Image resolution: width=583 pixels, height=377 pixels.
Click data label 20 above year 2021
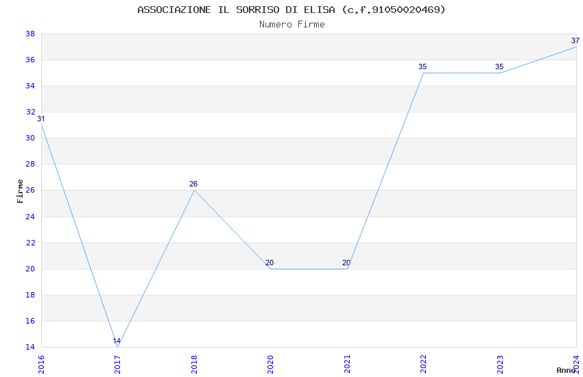pos(346,263)
